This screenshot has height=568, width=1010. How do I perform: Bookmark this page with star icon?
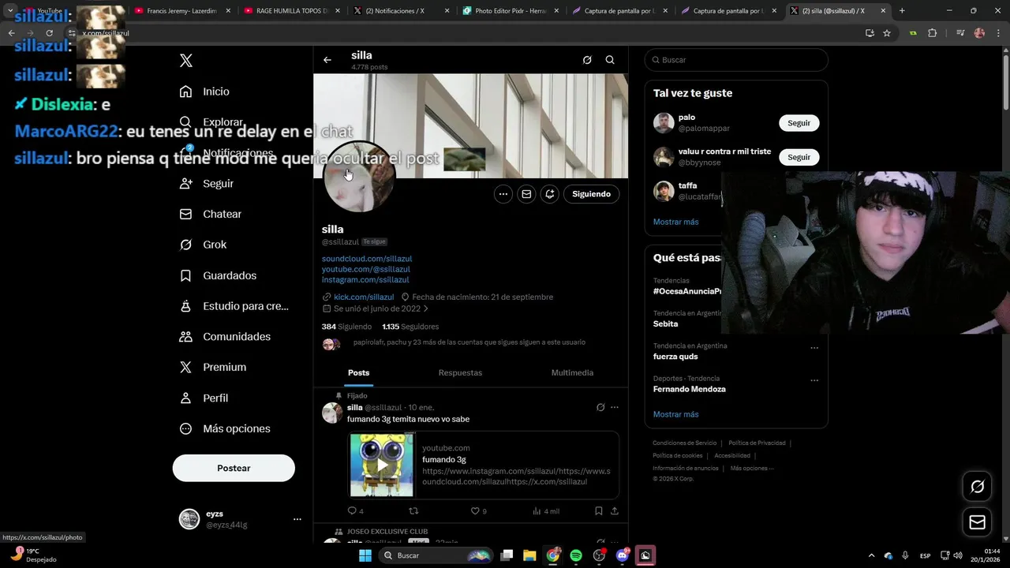coord(887,33)
